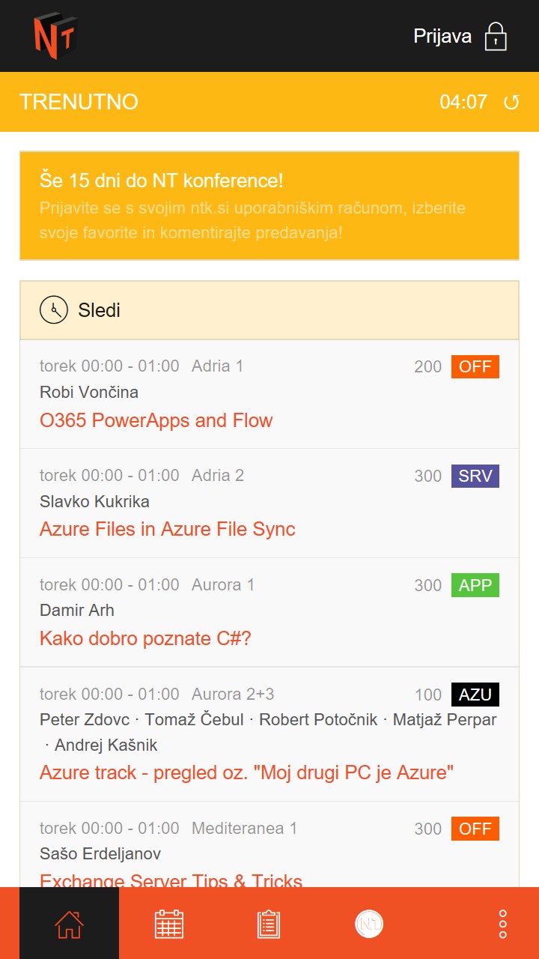
Task: Open Azure Files in Azure File Sync
Action: [167, 529]
